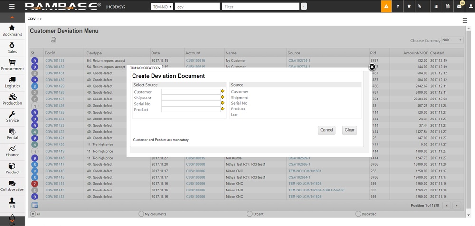Open the Procurement module in sidebar
Image resolution: width=475 pixels, height=226 pixels.
click(x=12, y=65)
